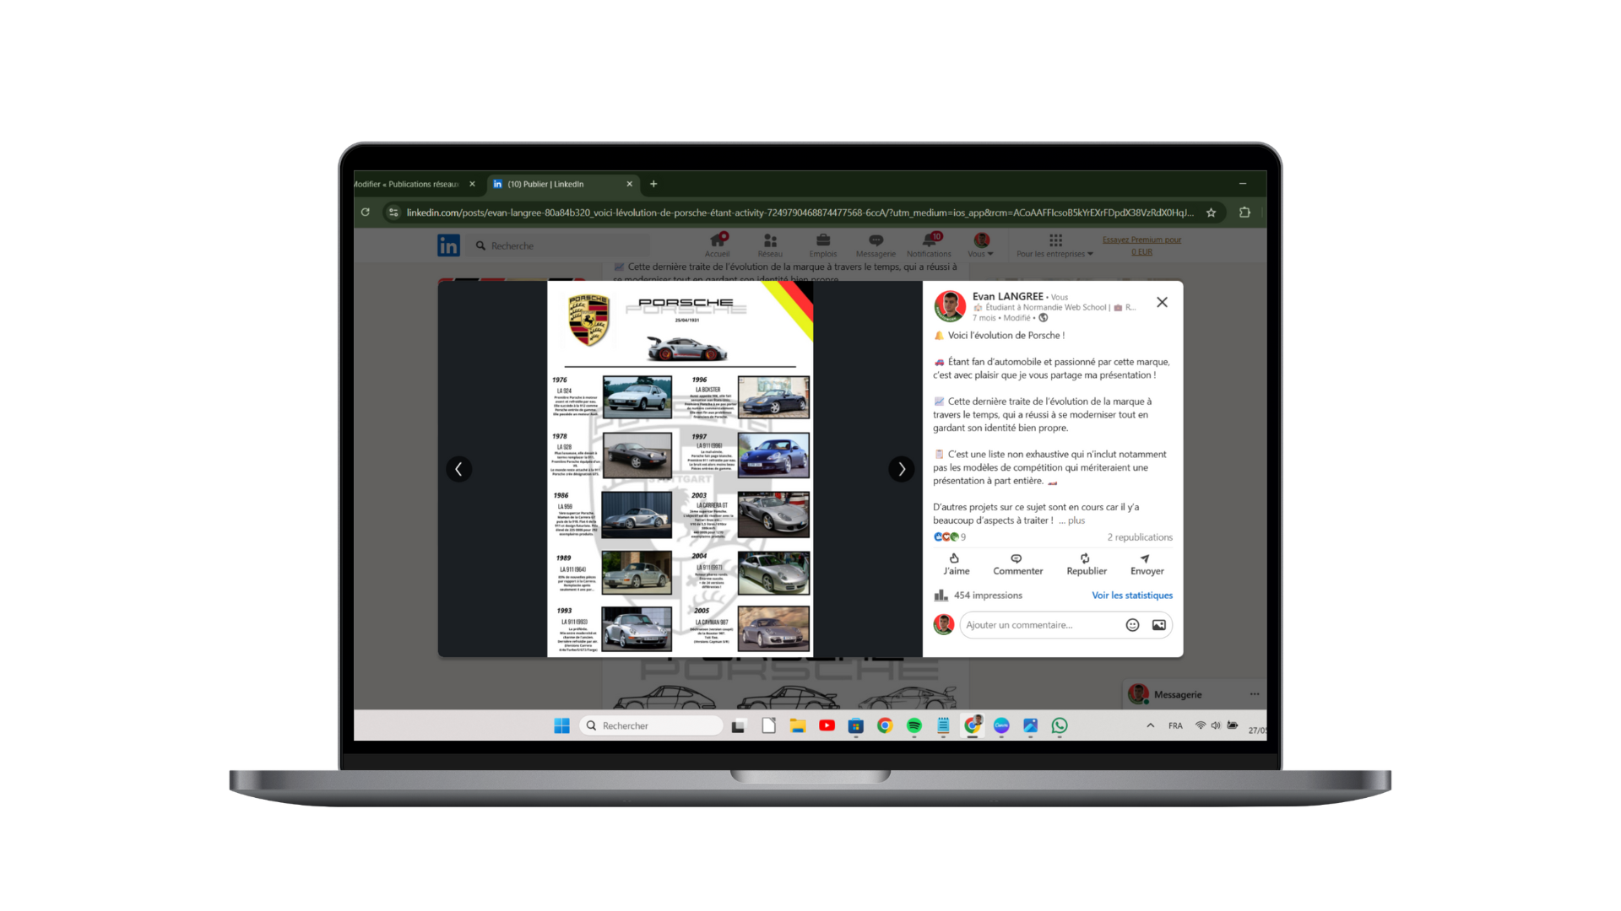This screenshot has height=911, width=1621.
Task: Close the Publier LinkedIn tab
Action: [629, 184]
